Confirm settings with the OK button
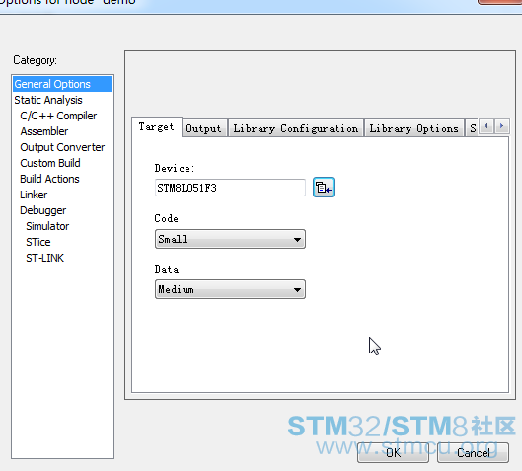The width and height of the screenshot is (522, 471). 393,452
